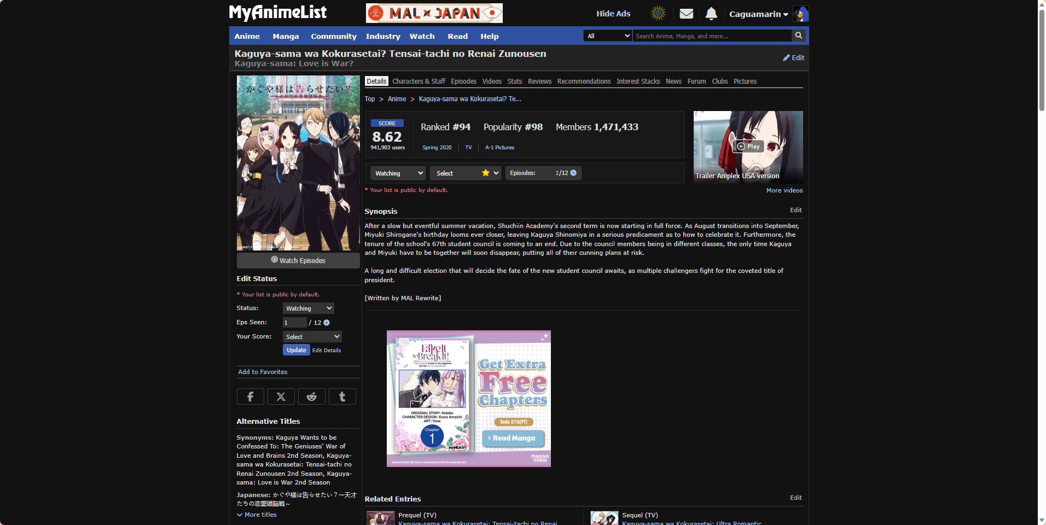Play the Aniplex USA trailer

(748, 146)
